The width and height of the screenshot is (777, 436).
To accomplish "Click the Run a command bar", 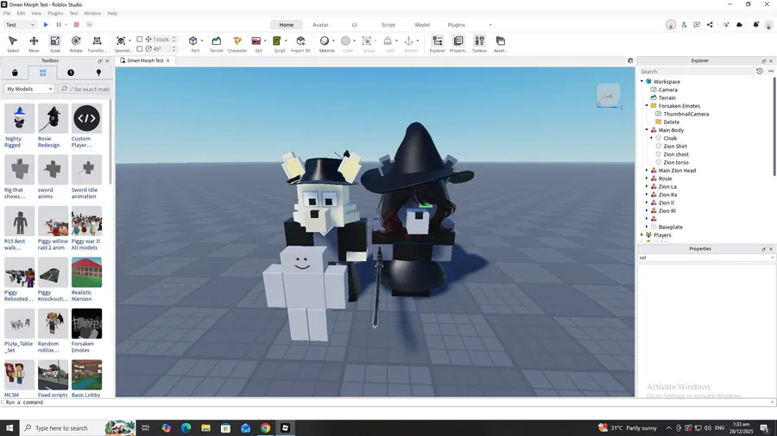I will 387,402.
